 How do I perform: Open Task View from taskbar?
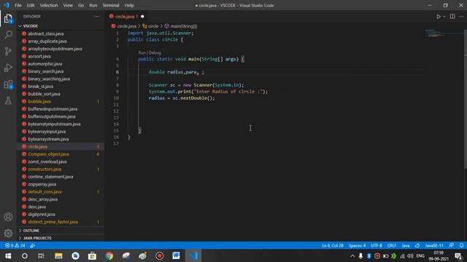point(41,255)
